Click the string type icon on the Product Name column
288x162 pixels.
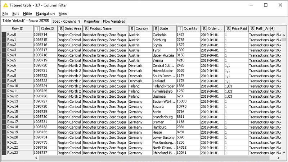pyautogui.click(x=86, y=29)
